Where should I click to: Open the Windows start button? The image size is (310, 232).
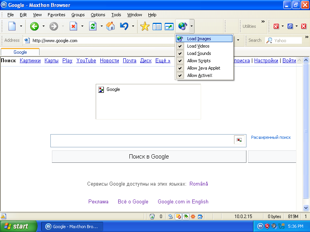[x=18, y=226]
